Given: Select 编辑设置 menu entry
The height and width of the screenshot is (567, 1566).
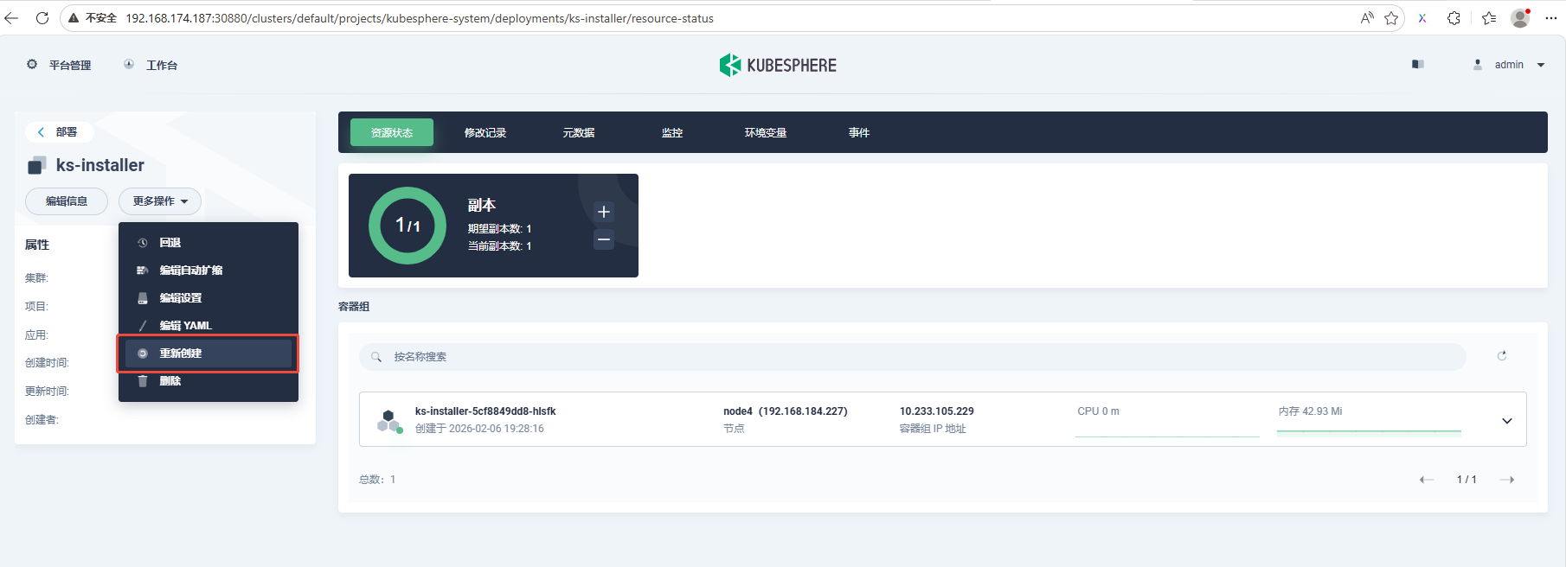Looking at the screenshot, I should pos(209,298).
